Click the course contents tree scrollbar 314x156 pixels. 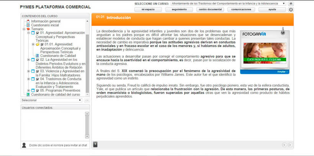coord(87,63)
